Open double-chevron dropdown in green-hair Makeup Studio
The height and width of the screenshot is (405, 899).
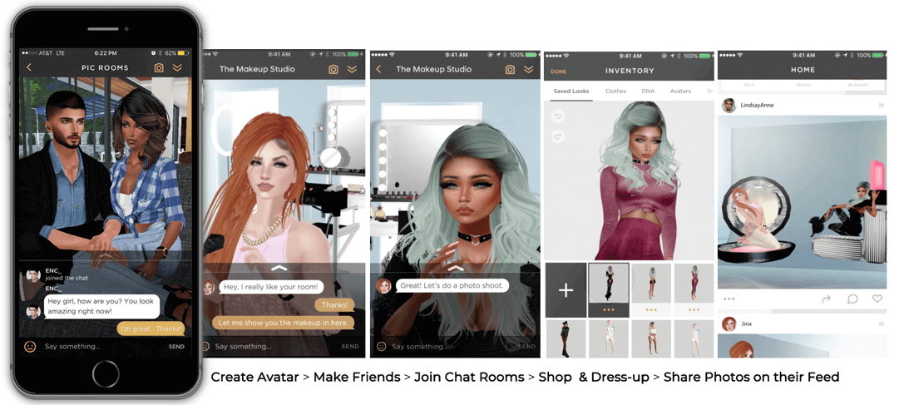pos(529,69)
